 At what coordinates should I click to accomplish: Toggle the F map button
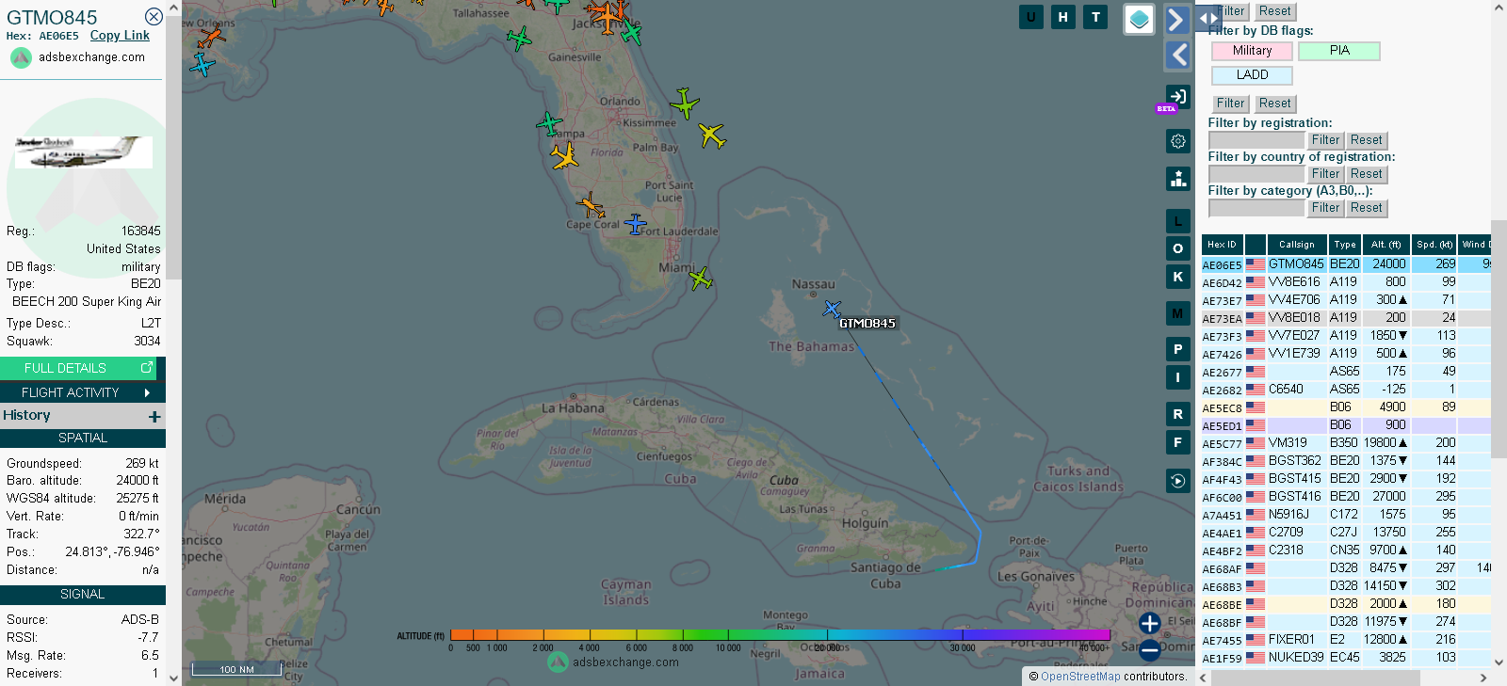pos(1177,441)
